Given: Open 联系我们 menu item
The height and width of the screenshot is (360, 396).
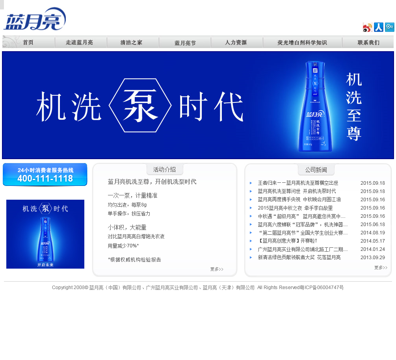Looking at the screenshot, I should click(368, 43).
